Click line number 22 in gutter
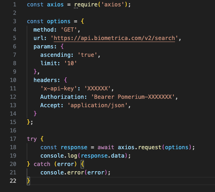Viewport: 215px width, 192px height. pyautogui.click(x=13, y=181)
